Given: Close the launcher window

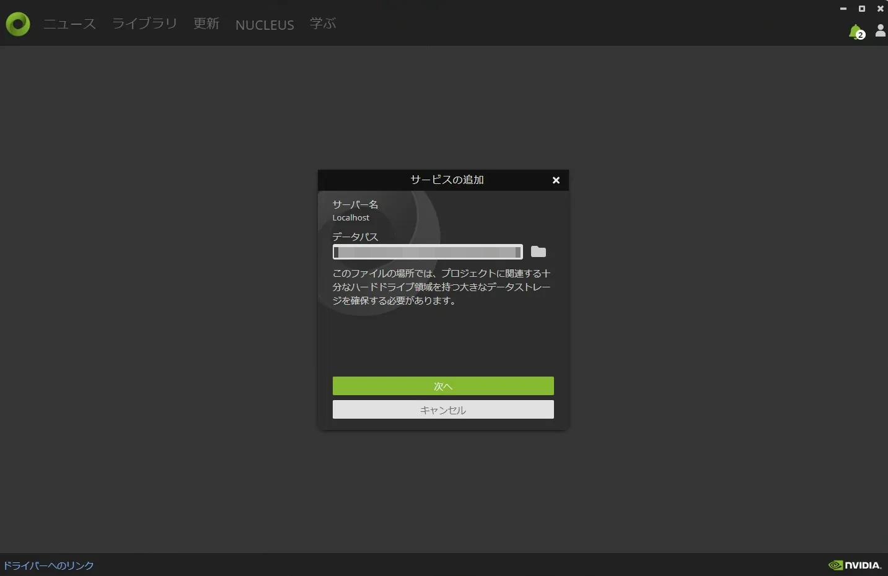Looking at the screenshot, I should pos(880,9).
